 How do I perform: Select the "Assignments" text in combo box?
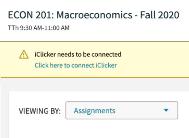(94, 111)
